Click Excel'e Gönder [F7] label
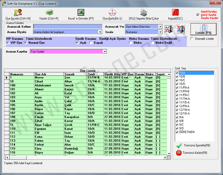 81,18
